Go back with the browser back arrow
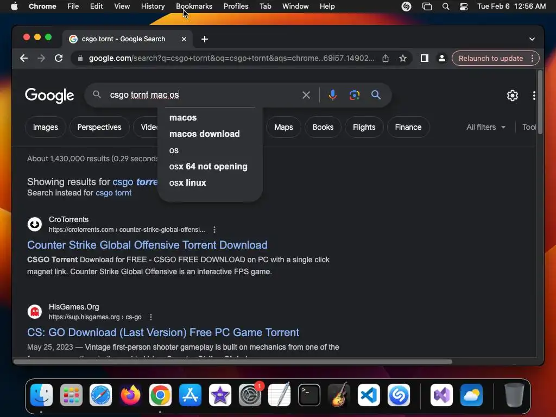The height and width of the screenshot is (417, 556). pos(24,58)
